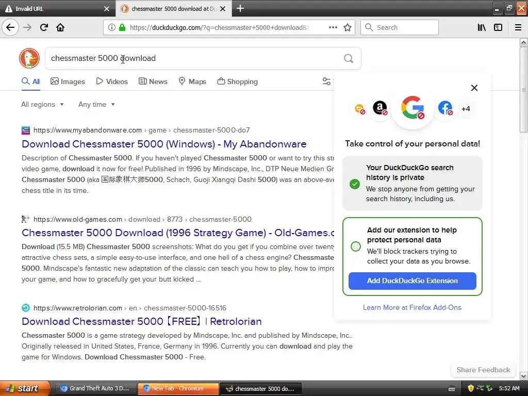Click the blocked Amazon tracker icon
This screenshot has width=528, height=396.
tap(380, 108)
